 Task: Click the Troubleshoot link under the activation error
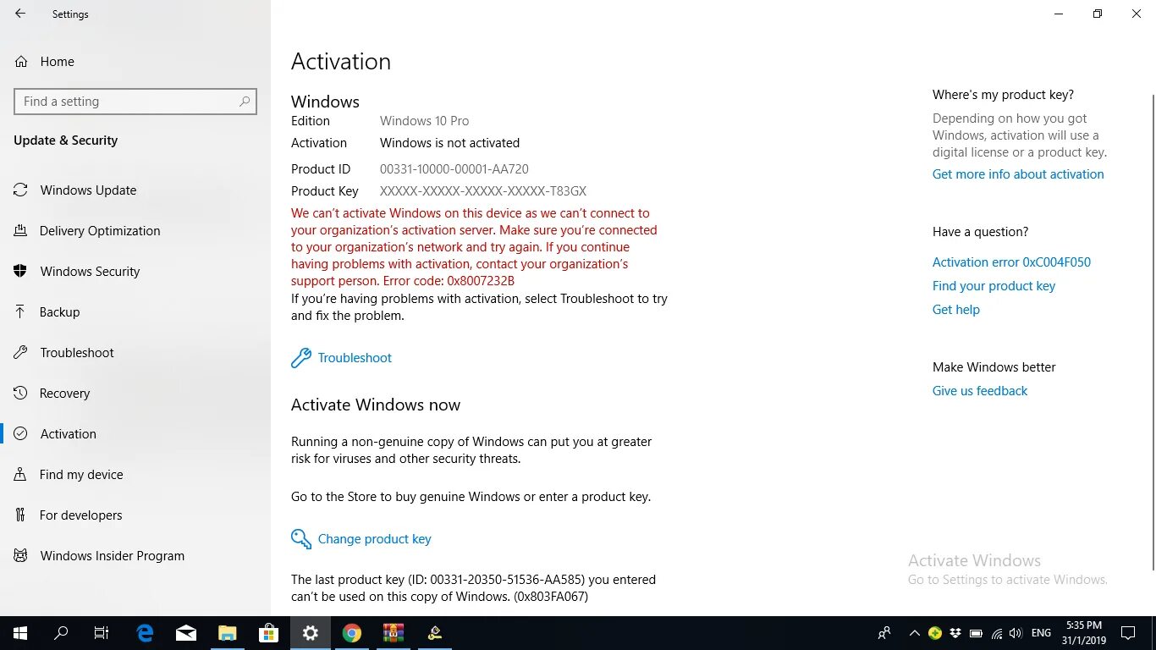point(355,358)
